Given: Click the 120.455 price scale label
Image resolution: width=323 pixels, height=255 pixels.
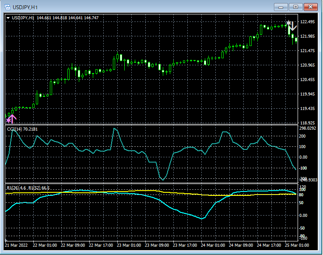Looking at the screenshot, I should coord(308,80).
